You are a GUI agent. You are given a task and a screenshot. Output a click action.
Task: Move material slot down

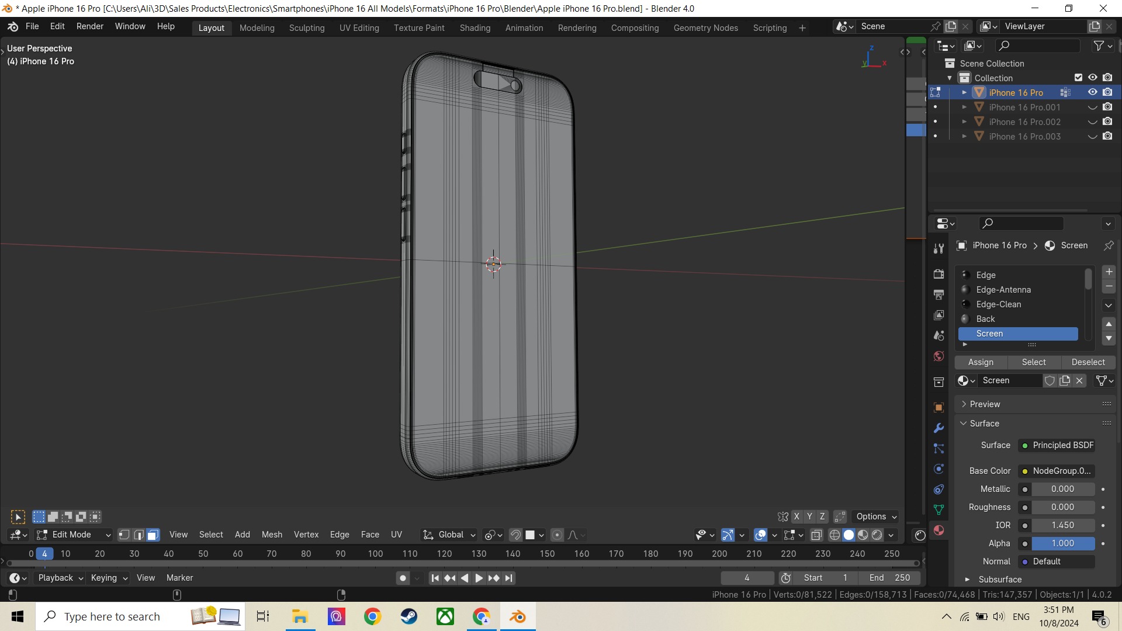pyautogui.click(x=1109, y=338)
